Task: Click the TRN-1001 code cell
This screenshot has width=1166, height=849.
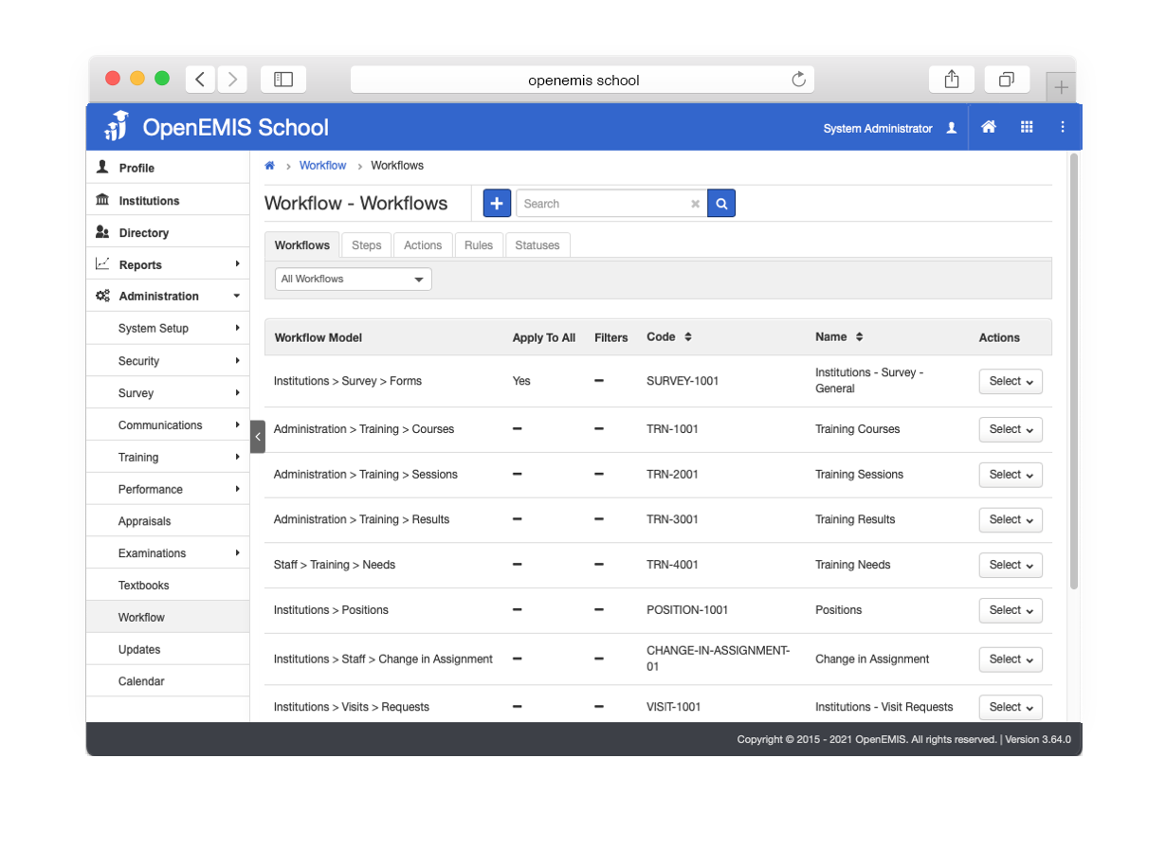Action: coord(673,429)
